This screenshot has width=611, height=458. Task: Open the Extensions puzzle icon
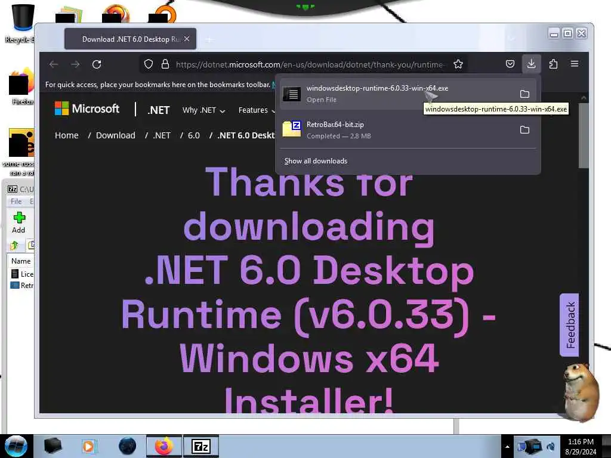pos(553,64)
